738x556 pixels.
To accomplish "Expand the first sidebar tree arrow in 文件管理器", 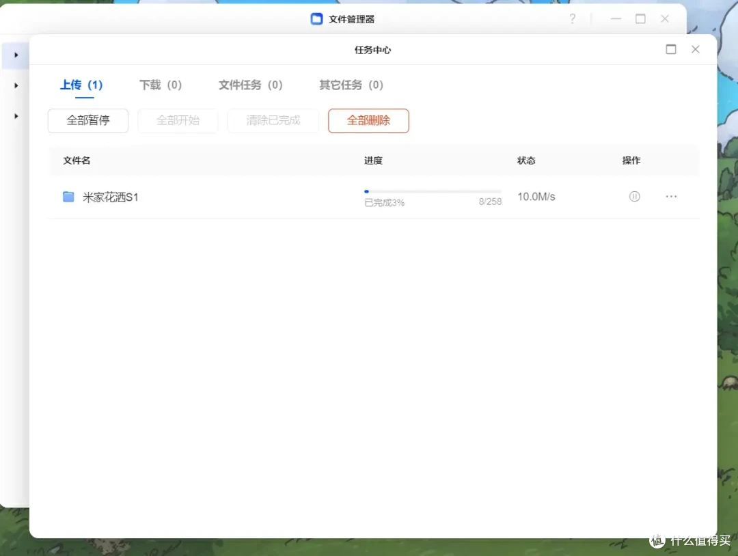I will (x=16, y=55).
